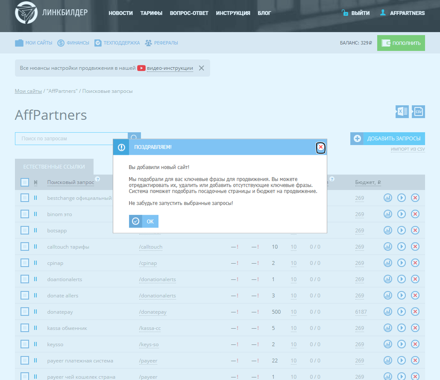Focus the Поиск по запросам field
The image size is (440, 380).
tap(71, 139)
